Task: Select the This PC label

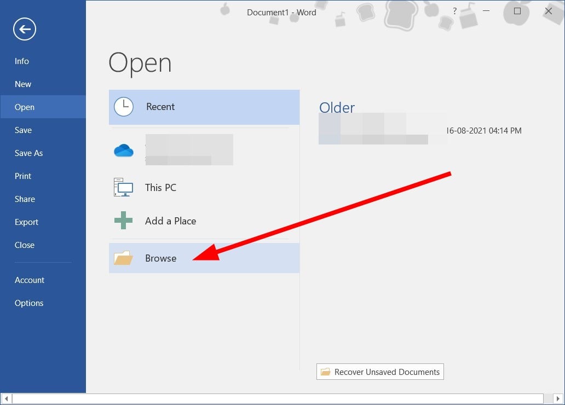Action: (x=161, y=187)
